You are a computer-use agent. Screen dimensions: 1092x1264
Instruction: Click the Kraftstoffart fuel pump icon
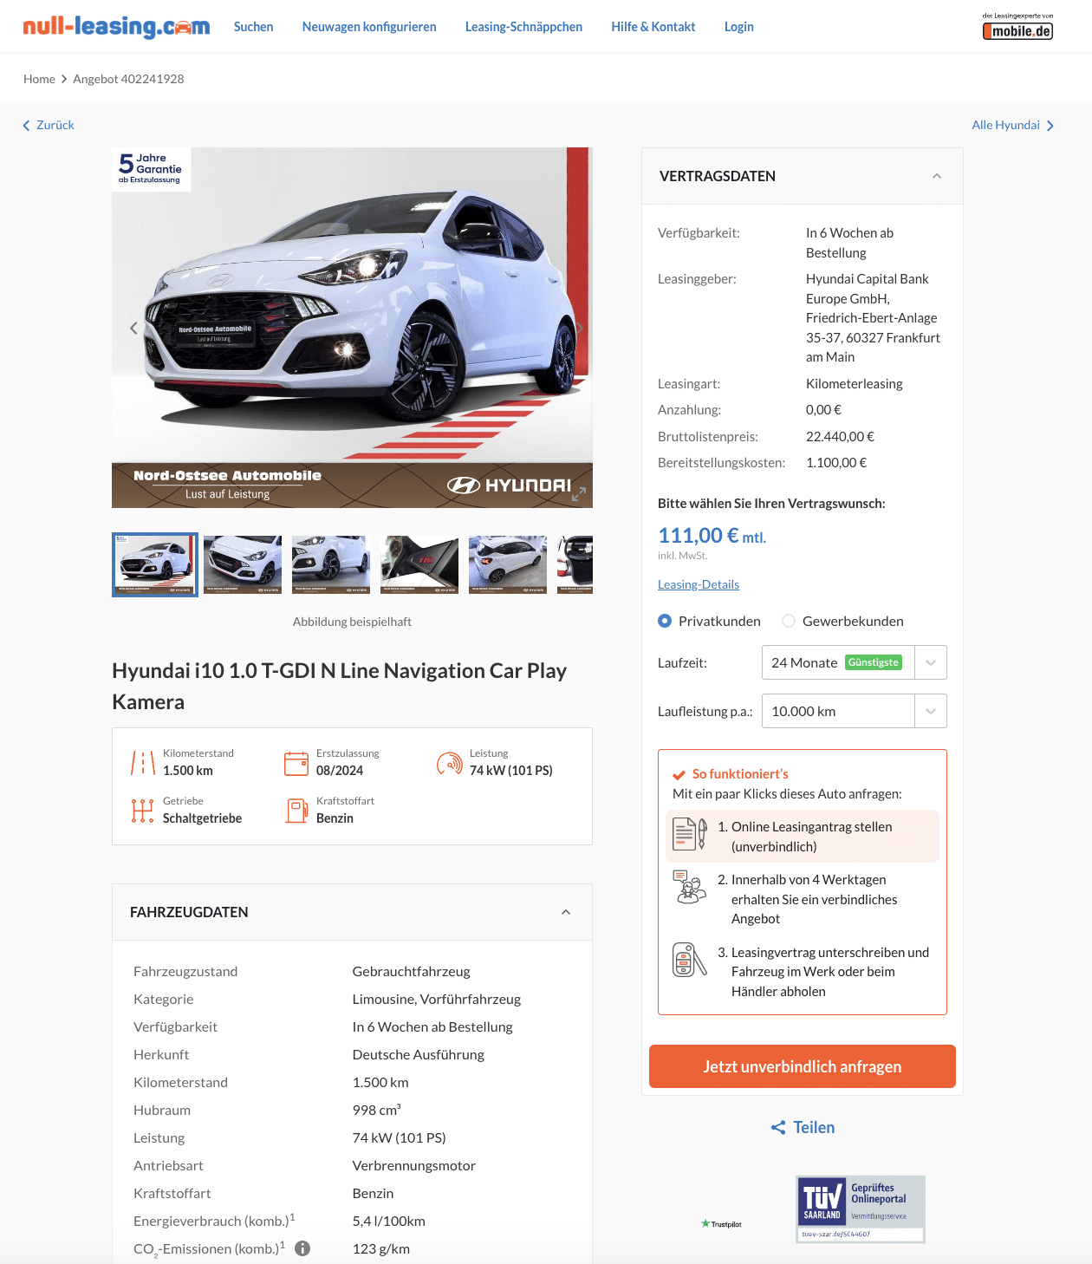(x=296, y=811)
